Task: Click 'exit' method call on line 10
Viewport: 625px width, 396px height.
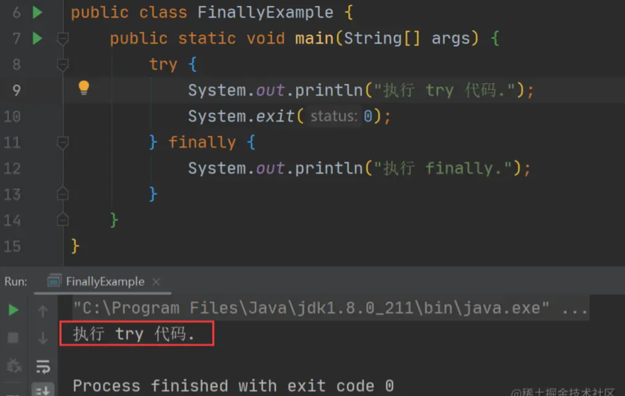Action: pyautogui.click(x=275, y=116)
